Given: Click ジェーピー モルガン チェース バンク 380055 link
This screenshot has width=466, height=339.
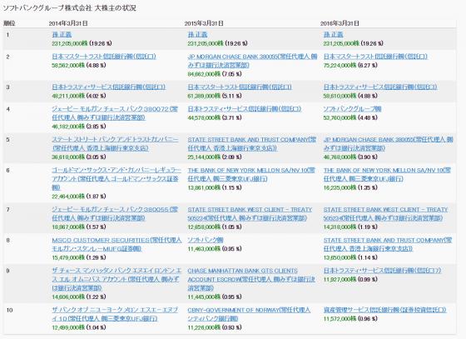Looking at the screenshot, I should tap(115, 214).
